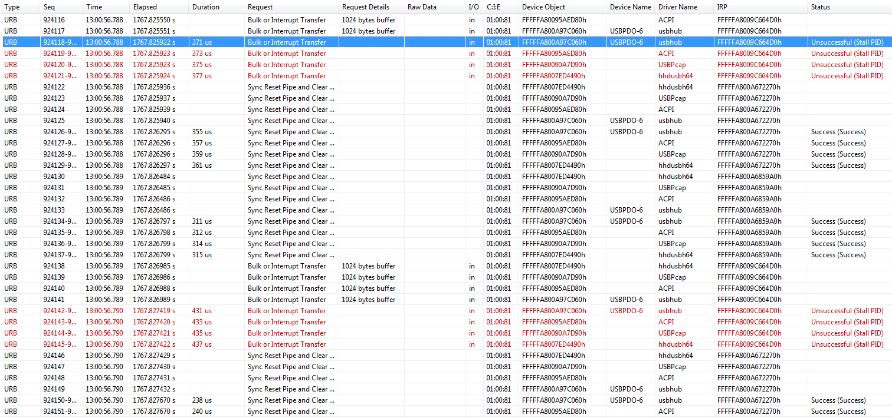
Task: Click the Device Name column header
Action: click(631, 7)
